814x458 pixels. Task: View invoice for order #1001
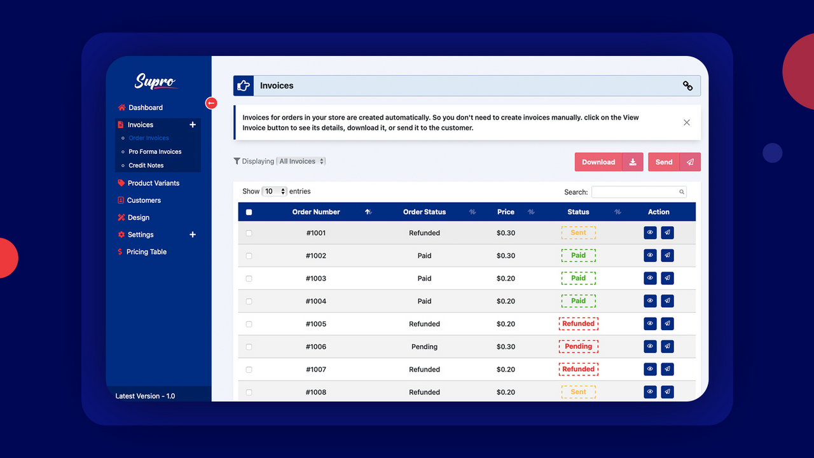[x=650, y=233]
